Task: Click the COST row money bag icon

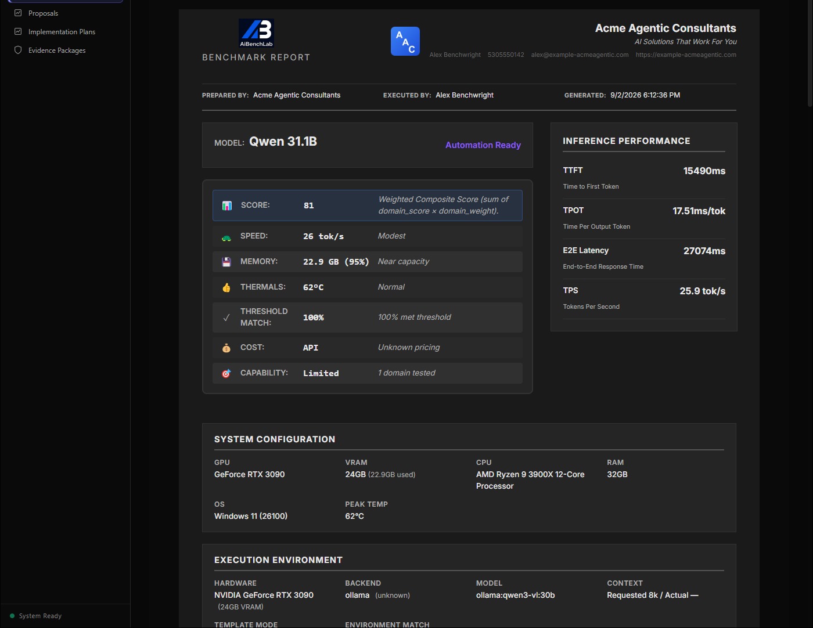Action: (x=226, y=348)
